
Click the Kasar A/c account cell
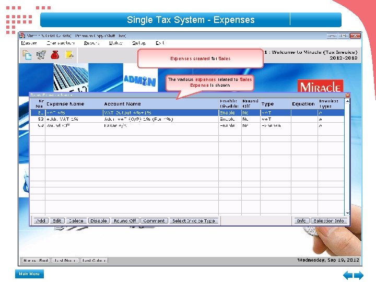(x=161, y=126)
